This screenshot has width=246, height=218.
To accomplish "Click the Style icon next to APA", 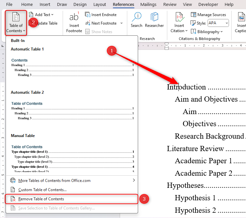I will click(193, 23).
